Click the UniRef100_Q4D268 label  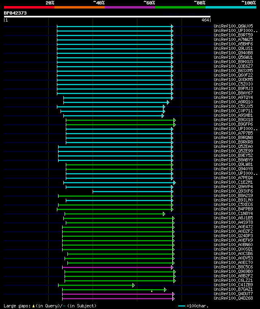tap(233, 298)
